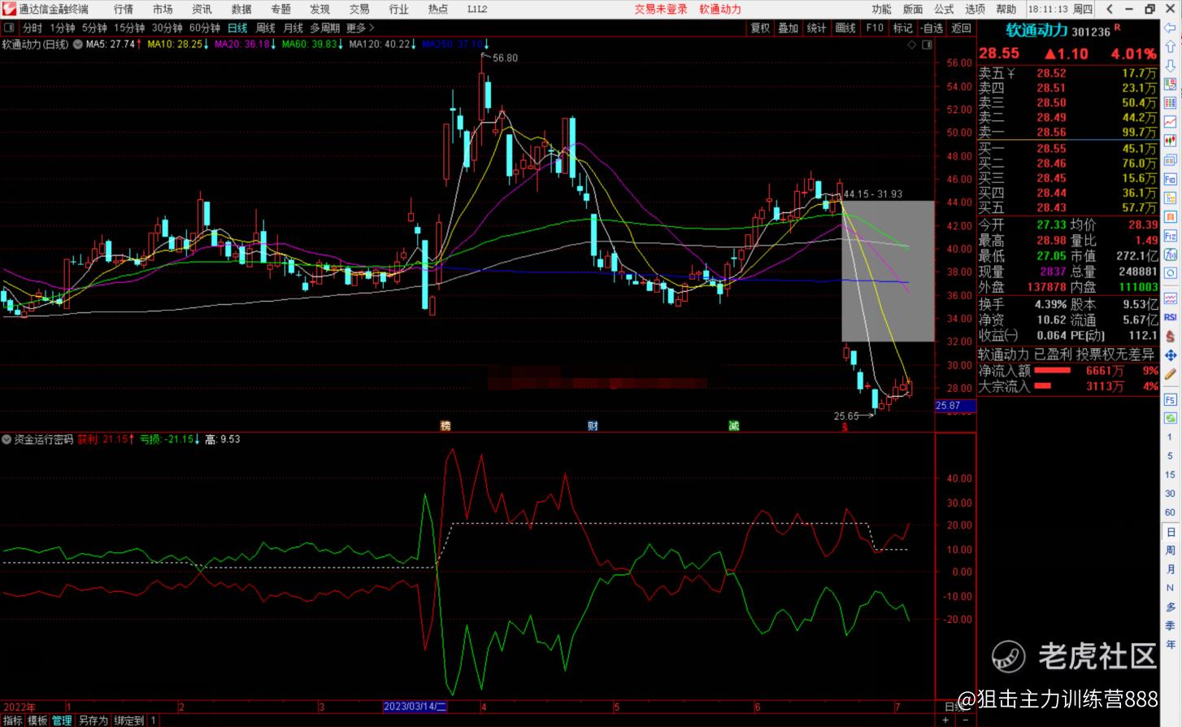Select the pencil drawing tool icon
The image size is (1182, 727).
[1171, 375]
